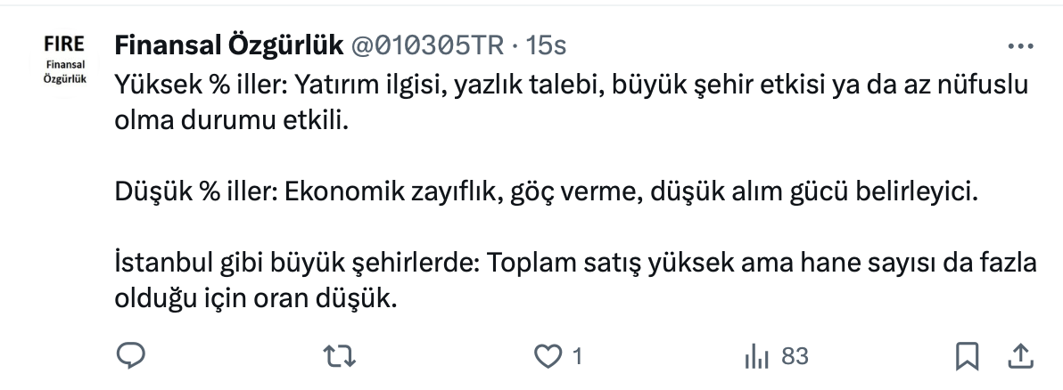
Task: Like the tweet with the heart icon
Action: (x=545, y=356)
